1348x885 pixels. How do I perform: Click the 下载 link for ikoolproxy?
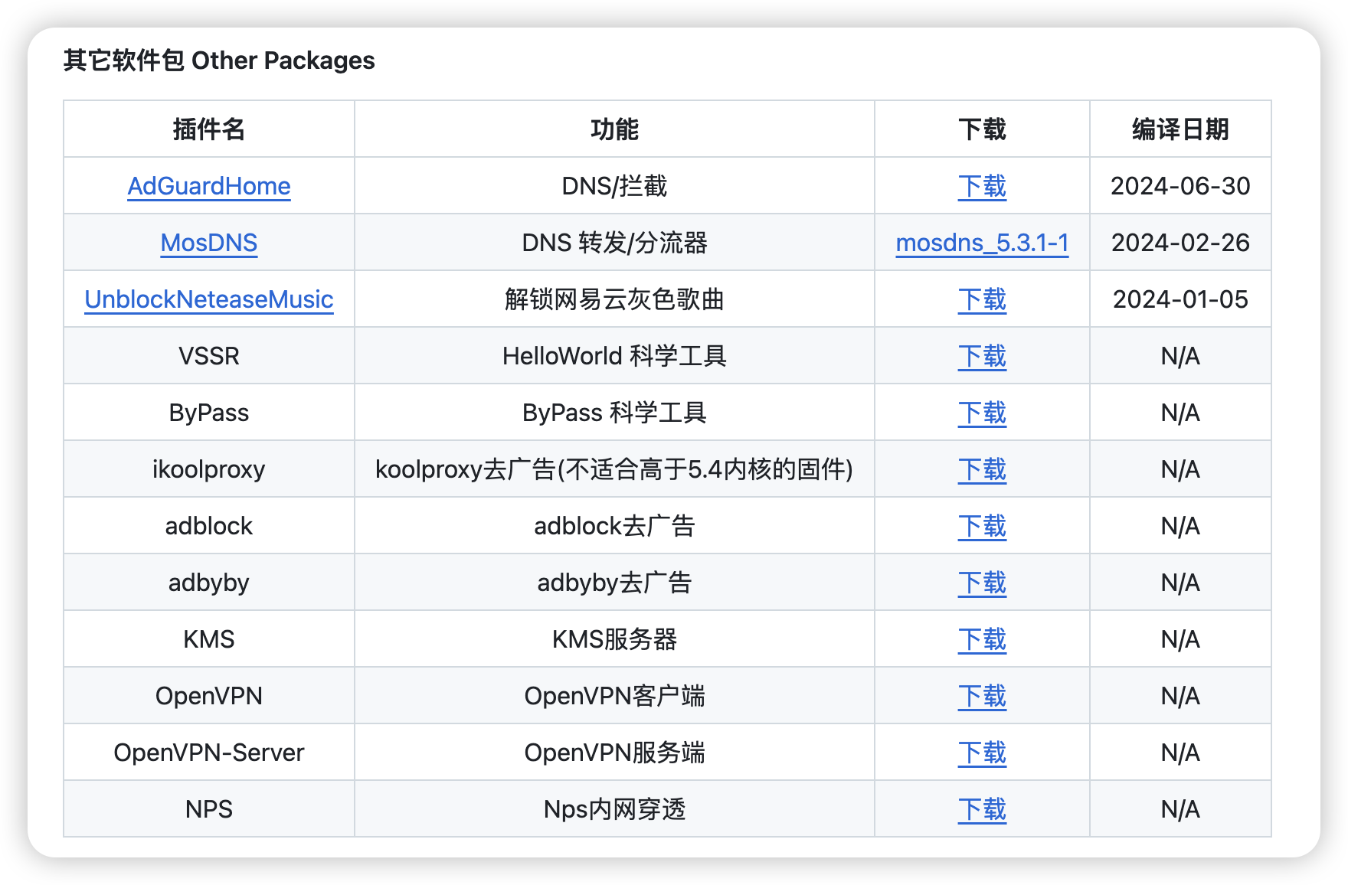pyautogui.click(x=982, y=469)
